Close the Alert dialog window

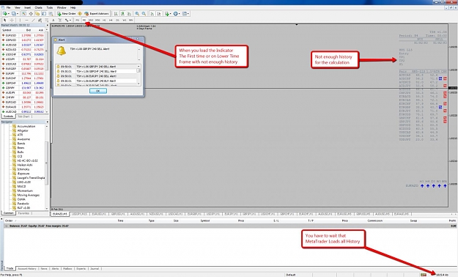(x=138, y=39)
